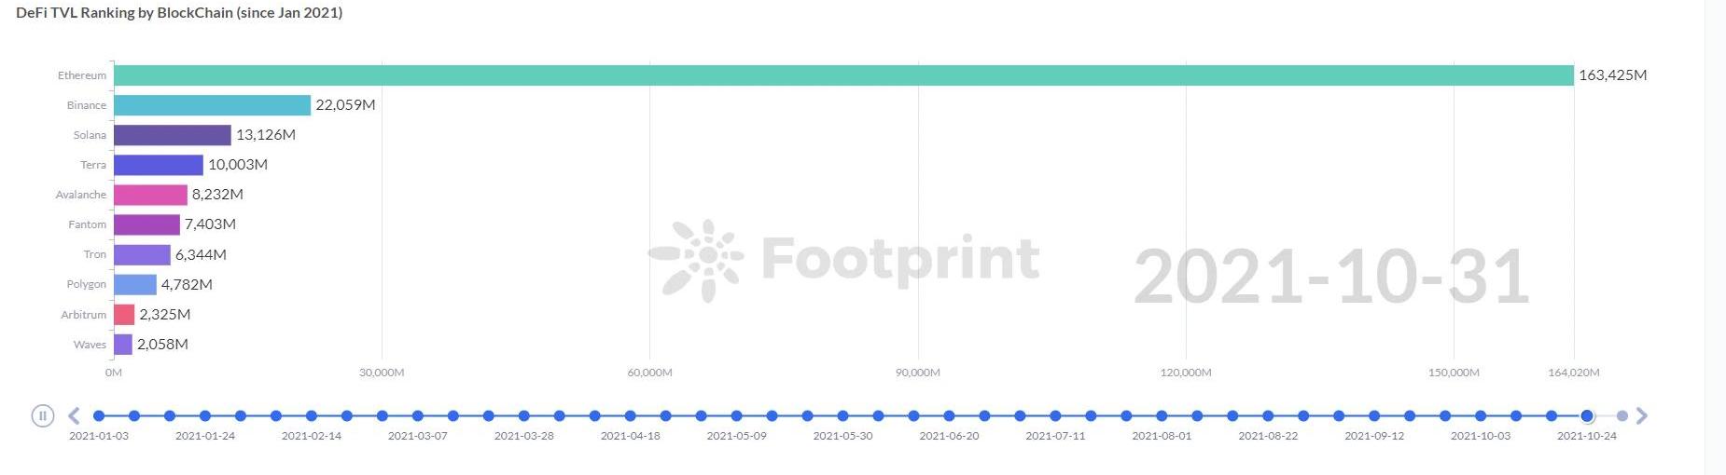Select the Fantom bar

point(146,224)
